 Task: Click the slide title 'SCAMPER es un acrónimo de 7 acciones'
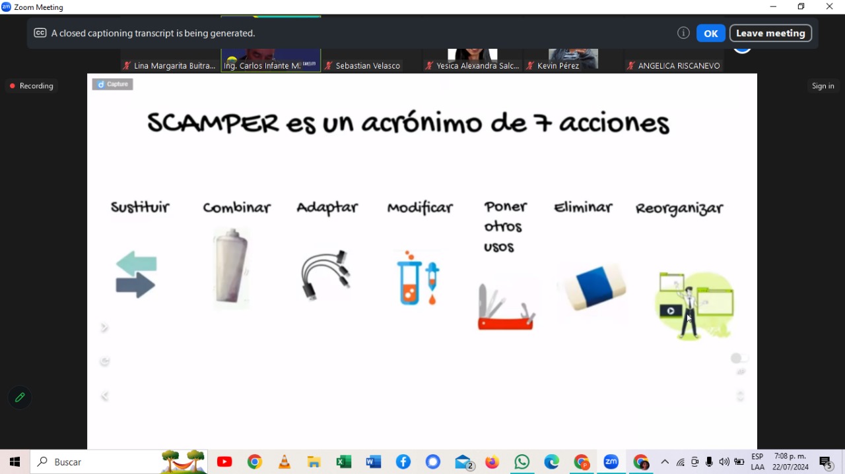coord(409,123)
